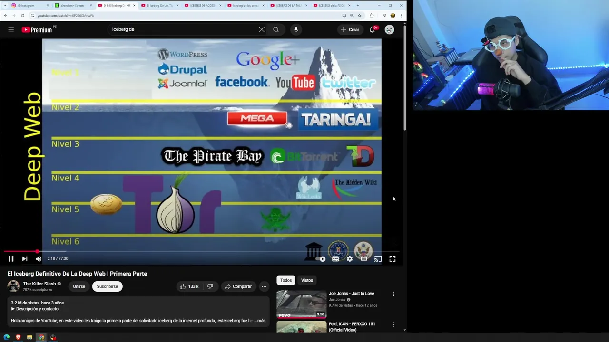The image size is (609, 342).
Task: Select the Todos filter chip
Action: click(x=286, y=280)
